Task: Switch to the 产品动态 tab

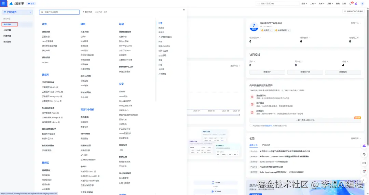Action: [266, 145]
